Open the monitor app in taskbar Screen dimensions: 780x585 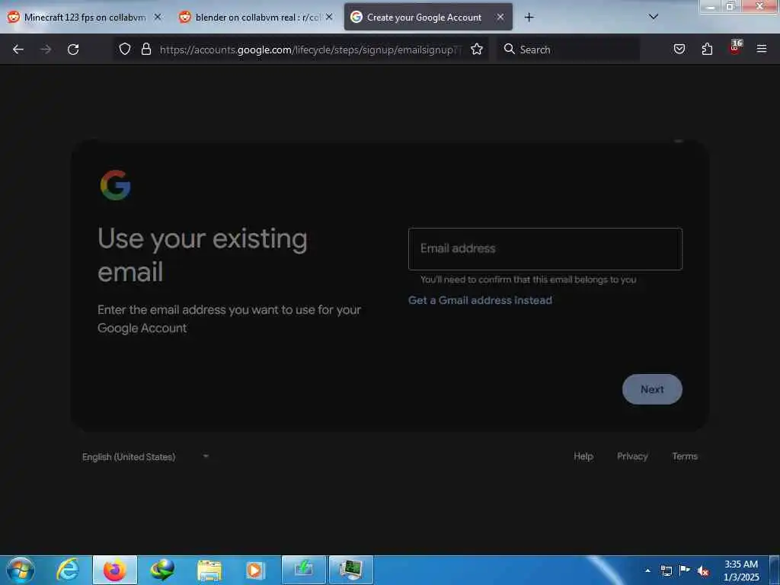(x=350, y=570)
